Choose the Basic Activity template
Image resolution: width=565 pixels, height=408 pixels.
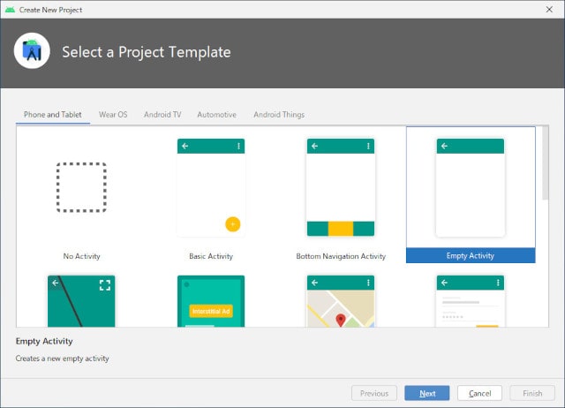[211, 196]
